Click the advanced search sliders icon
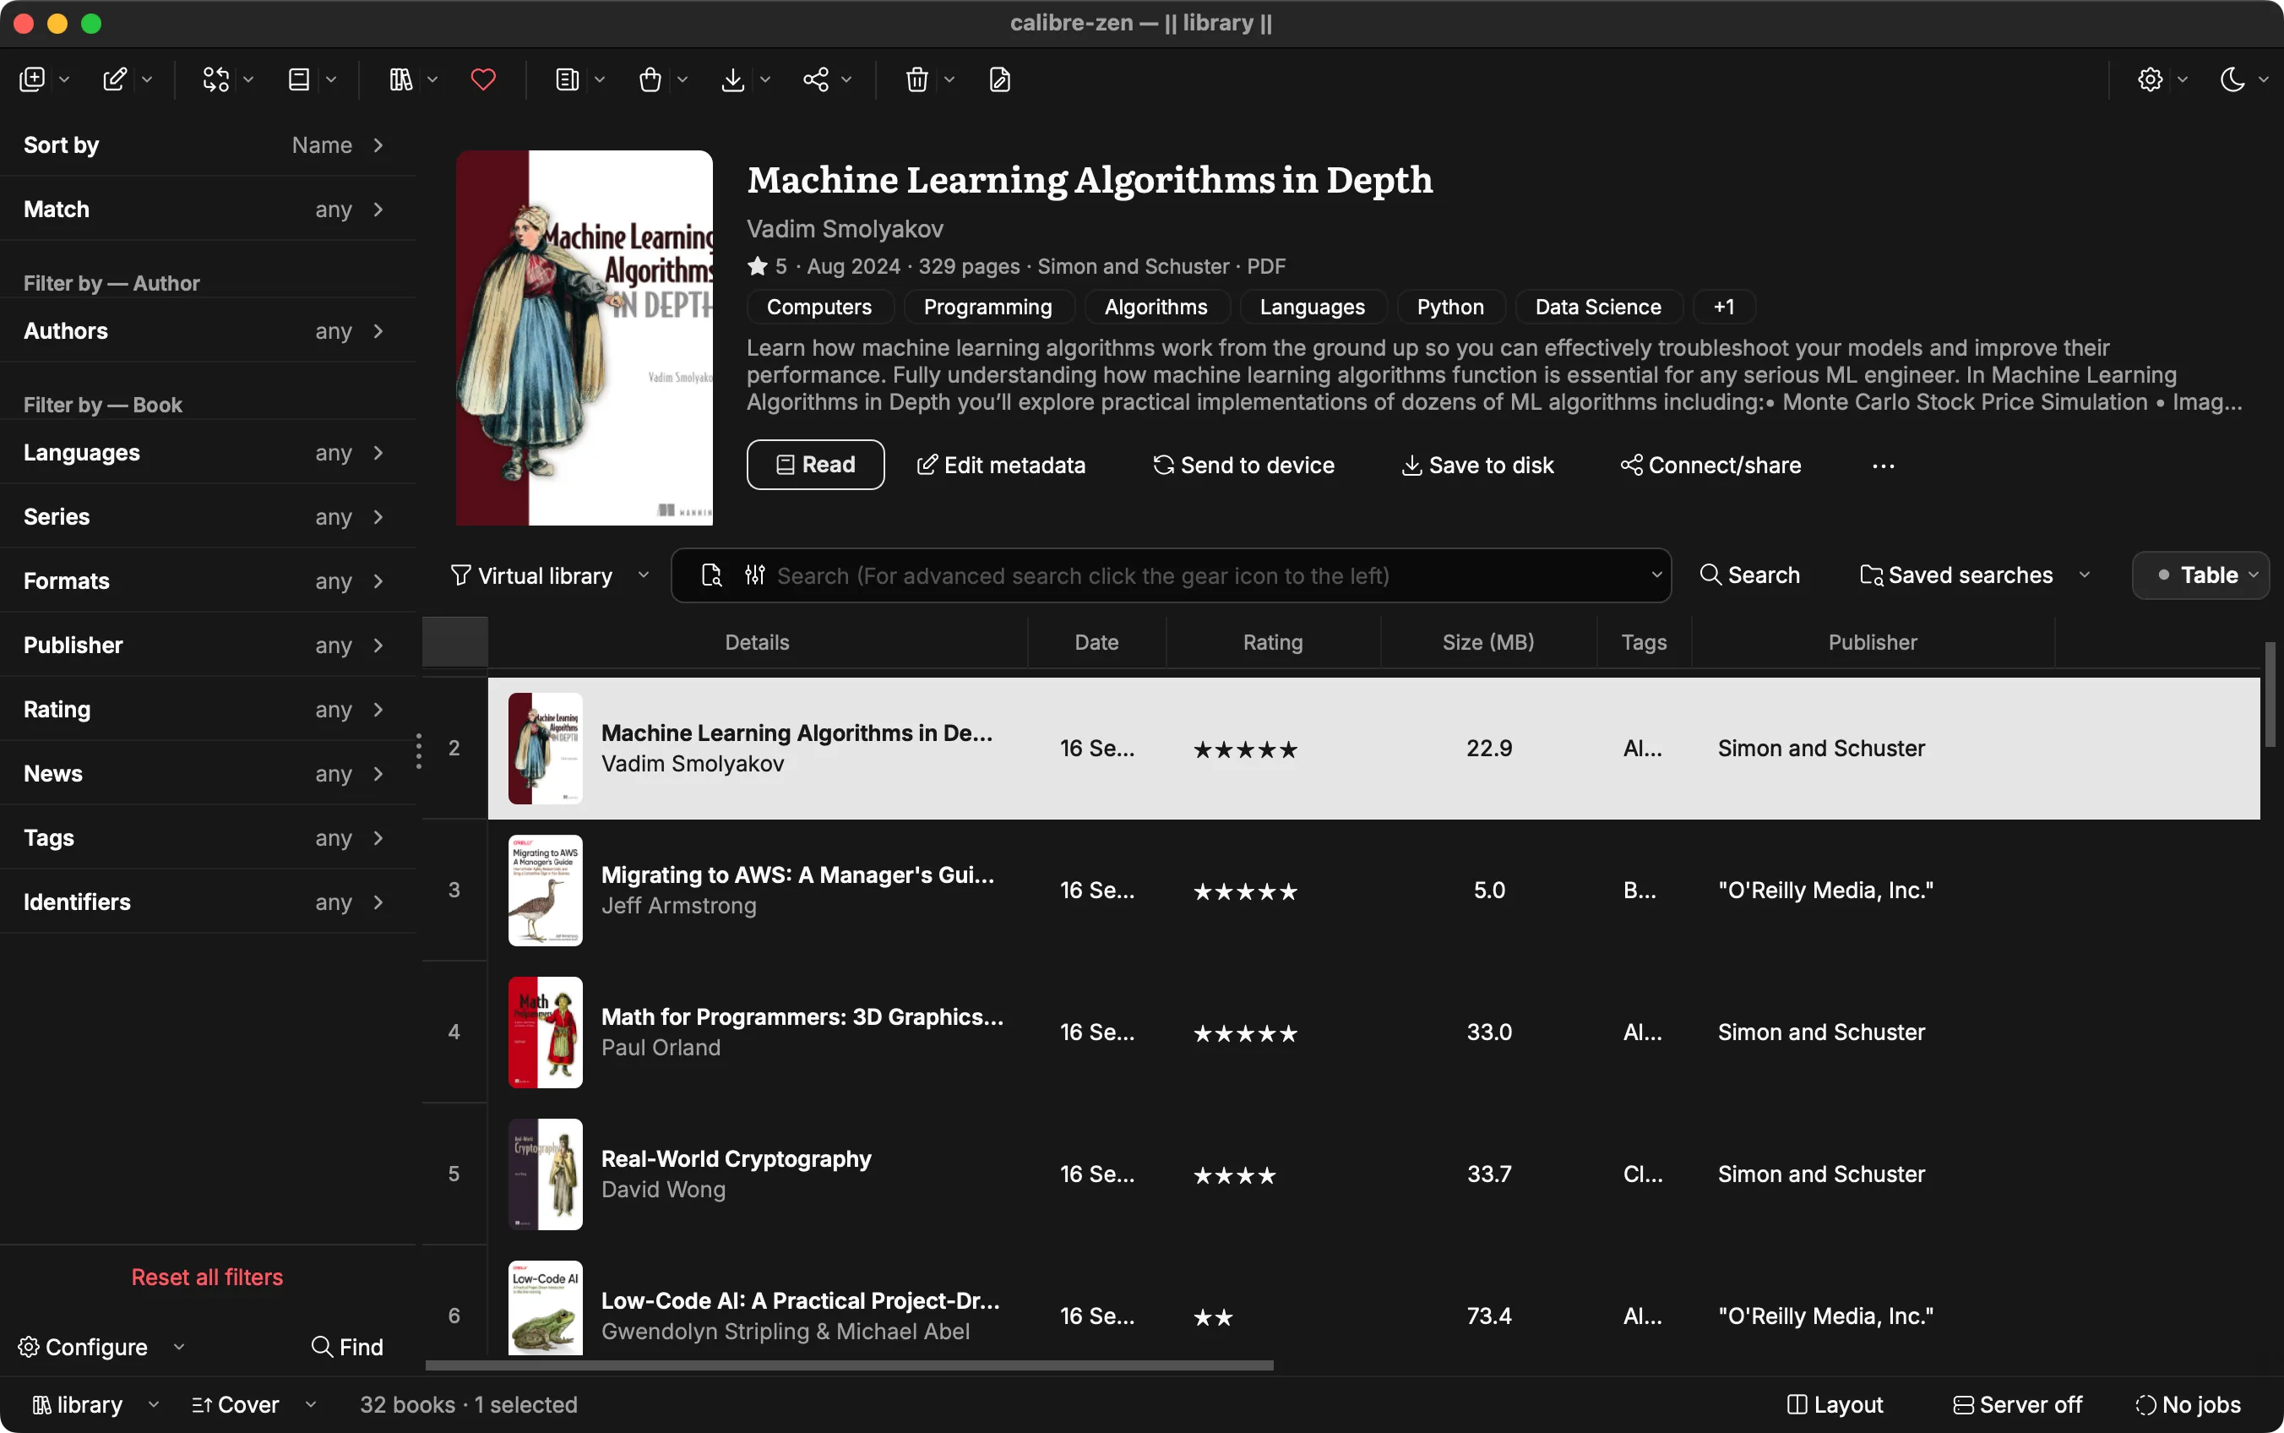 click(x=754, y=575)
